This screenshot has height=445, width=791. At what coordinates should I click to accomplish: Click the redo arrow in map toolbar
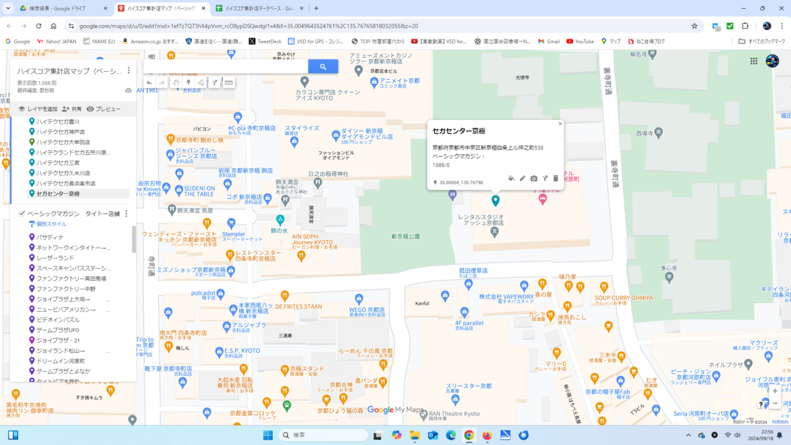161,83
